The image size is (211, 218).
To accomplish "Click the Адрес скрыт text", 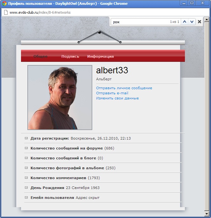I will [88, 198].
